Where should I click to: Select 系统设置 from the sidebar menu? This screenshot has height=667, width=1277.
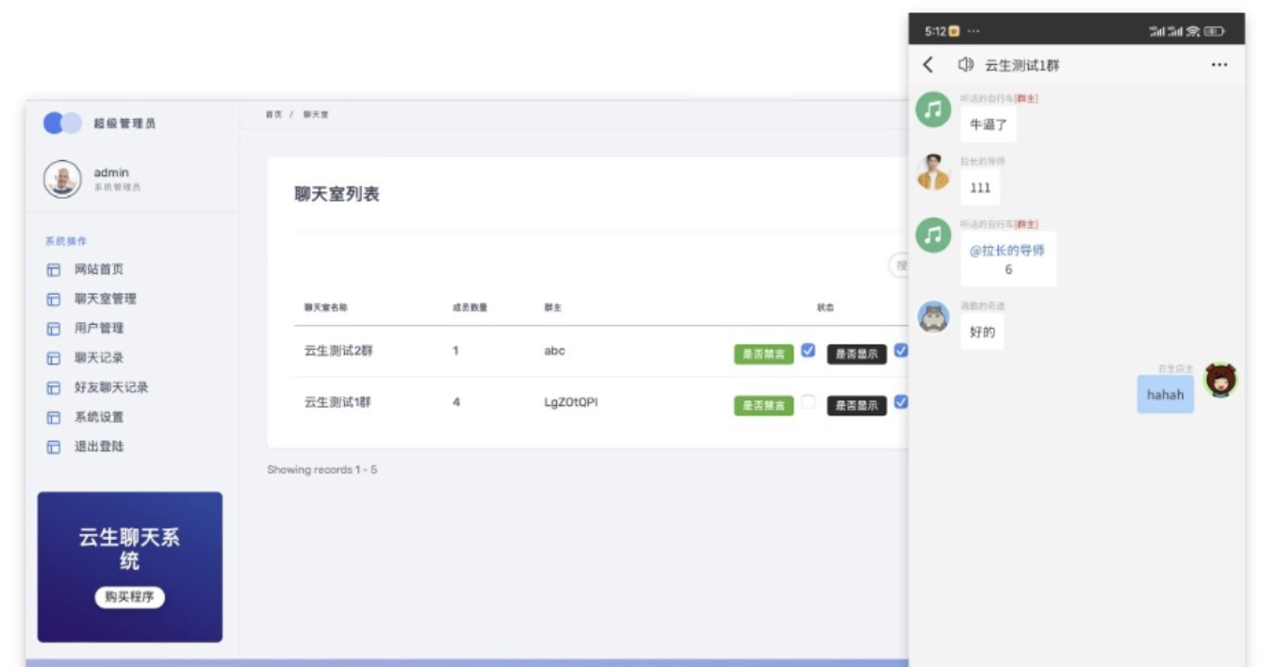pyautogui.click(x=99, y=416)
